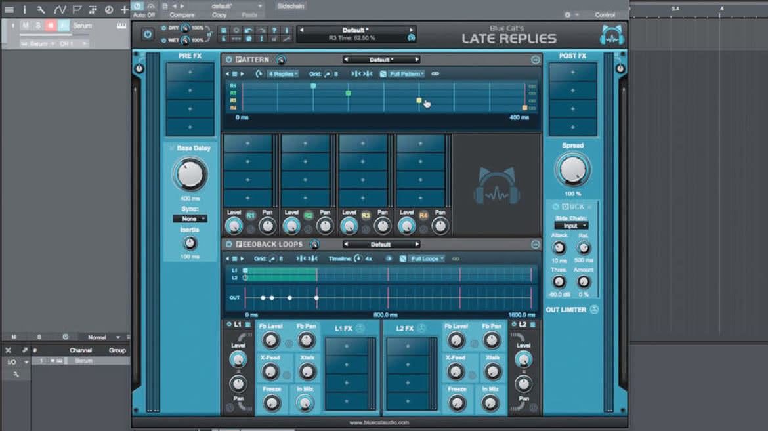Click the Sidechain button
This screenshot has height=431, width=768.
(x=291, y=6)
